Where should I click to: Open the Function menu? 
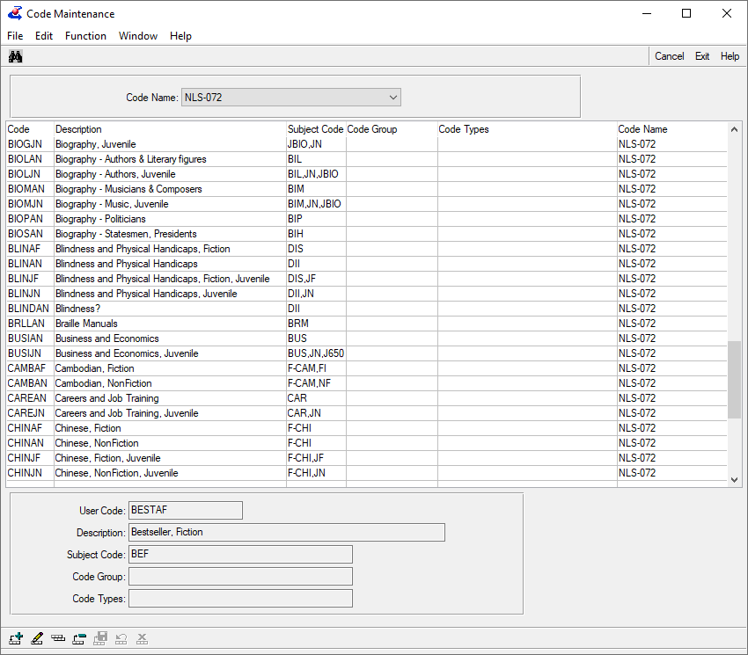coord(85,36)
